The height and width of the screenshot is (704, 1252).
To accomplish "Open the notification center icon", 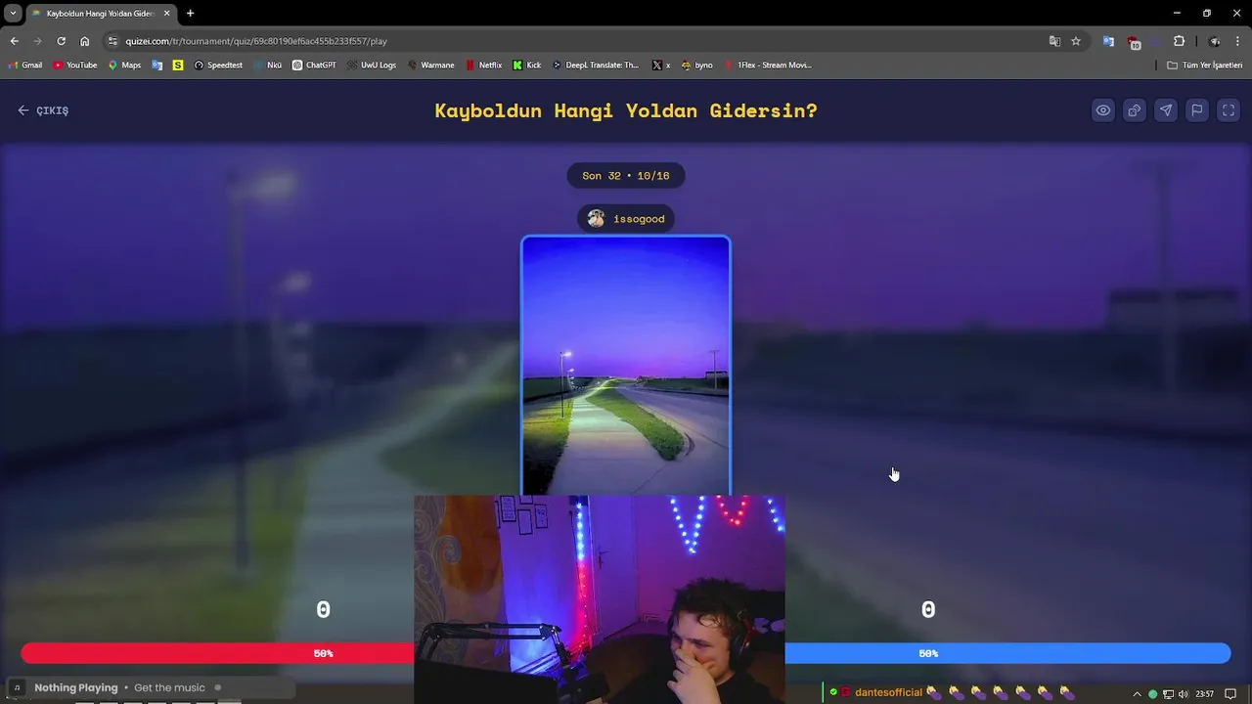I will (x=1230, y=694).
